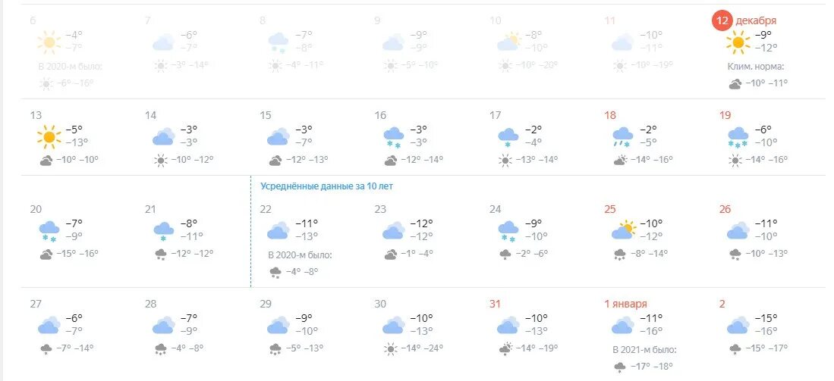
Task: Click the cloudy icon for day 22
Action: [x=279, y=230]
